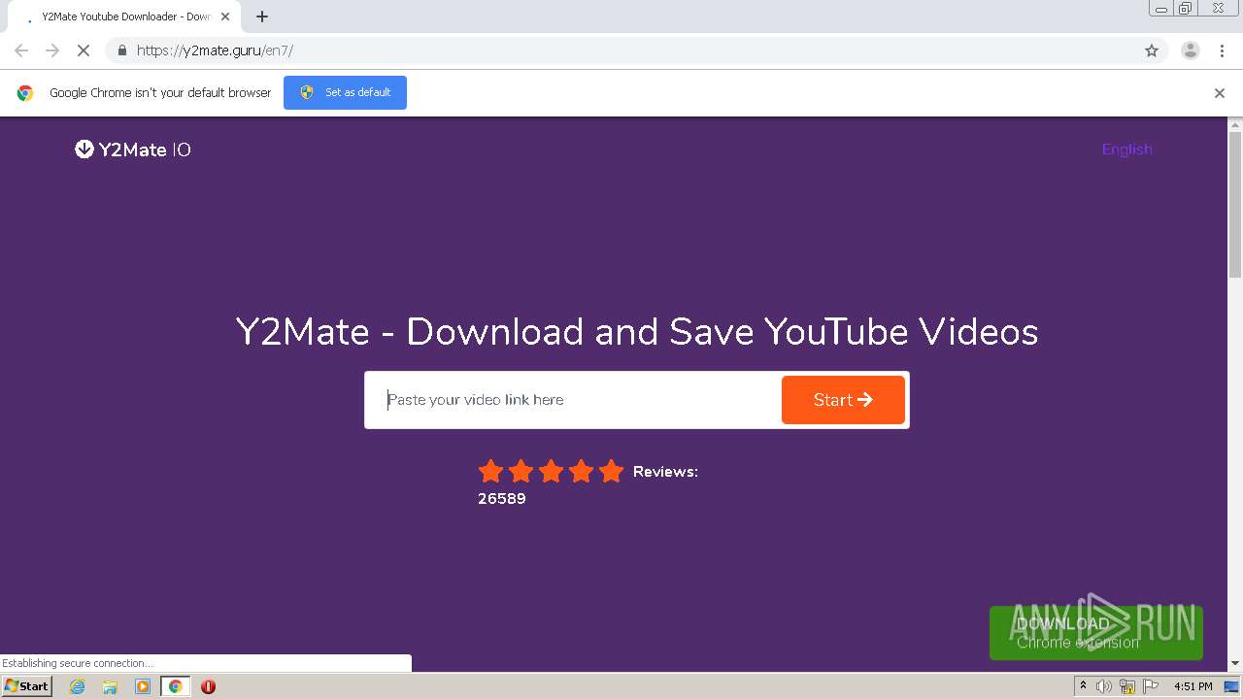Go back to previous page
The image size is (1243, 699).
point(21,50)
